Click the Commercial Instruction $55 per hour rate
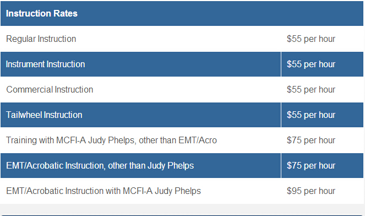Viewport: 365px width, 216px height. coord(311,89)
